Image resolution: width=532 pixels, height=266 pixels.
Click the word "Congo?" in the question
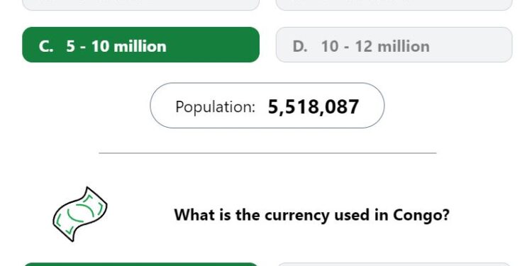click(x=421, y=215)
